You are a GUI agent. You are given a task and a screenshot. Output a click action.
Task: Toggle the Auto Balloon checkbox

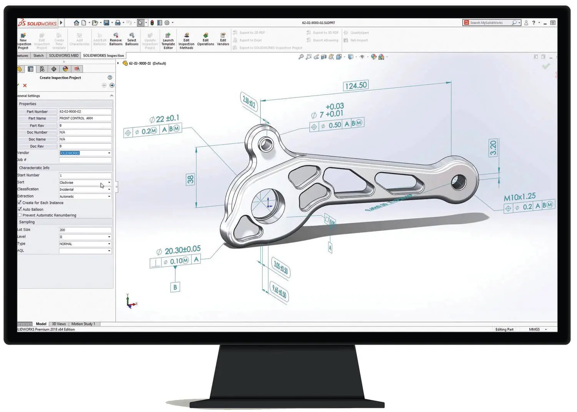point(20,209)
